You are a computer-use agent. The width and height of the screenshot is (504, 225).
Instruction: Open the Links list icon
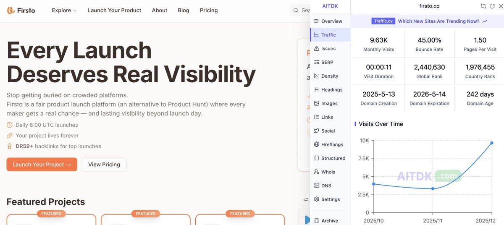[x=317, y=117]
